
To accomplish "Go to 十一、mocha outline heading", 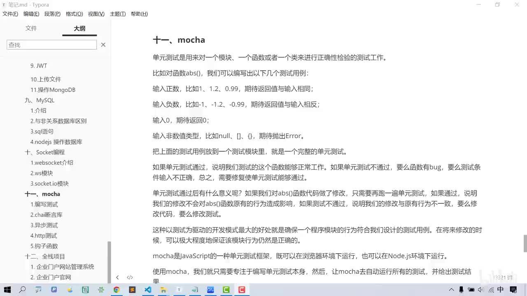I will click(x=42, y=194).
